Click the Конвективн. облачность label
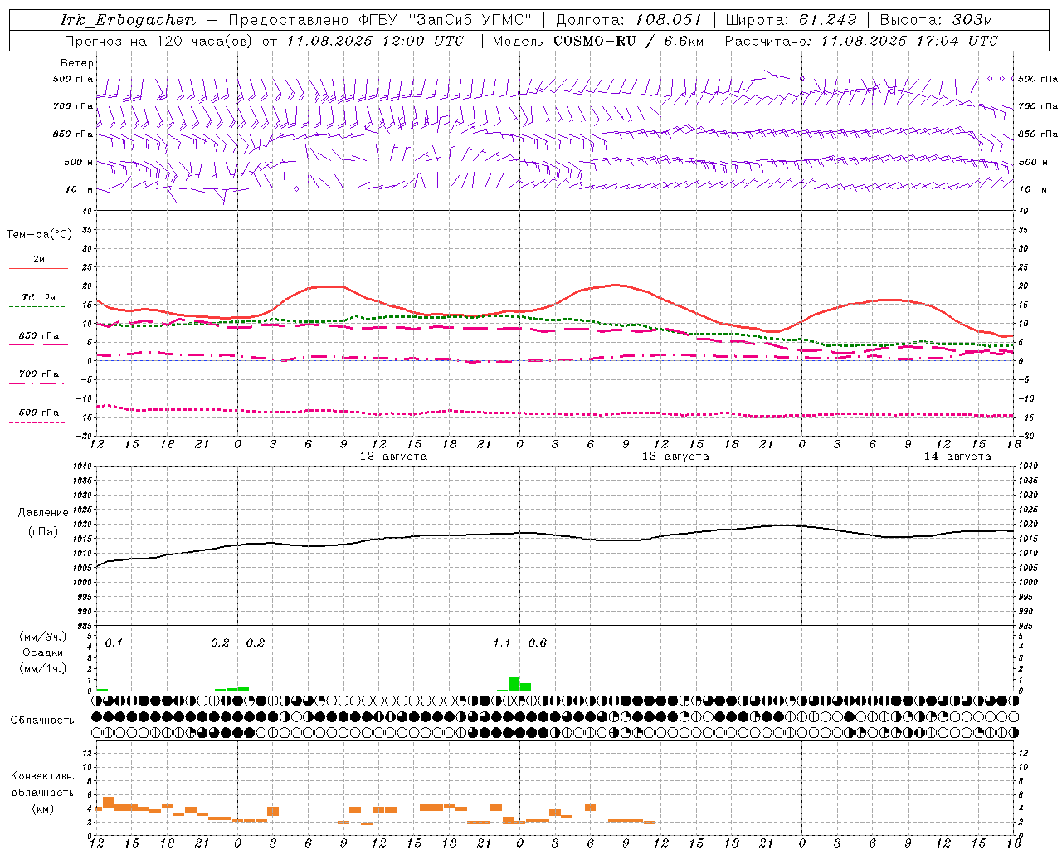This screenshot has height=850, width=1062. [42, 784]
